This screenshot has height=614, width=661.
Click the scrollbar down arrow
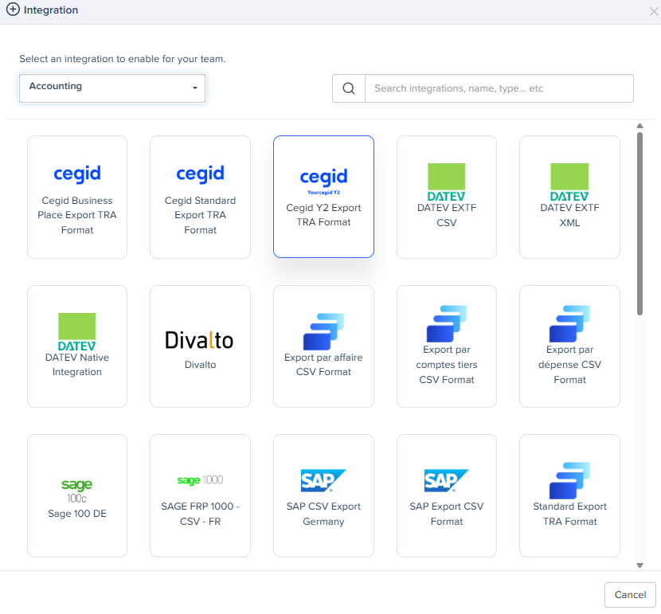coord(639,565)
